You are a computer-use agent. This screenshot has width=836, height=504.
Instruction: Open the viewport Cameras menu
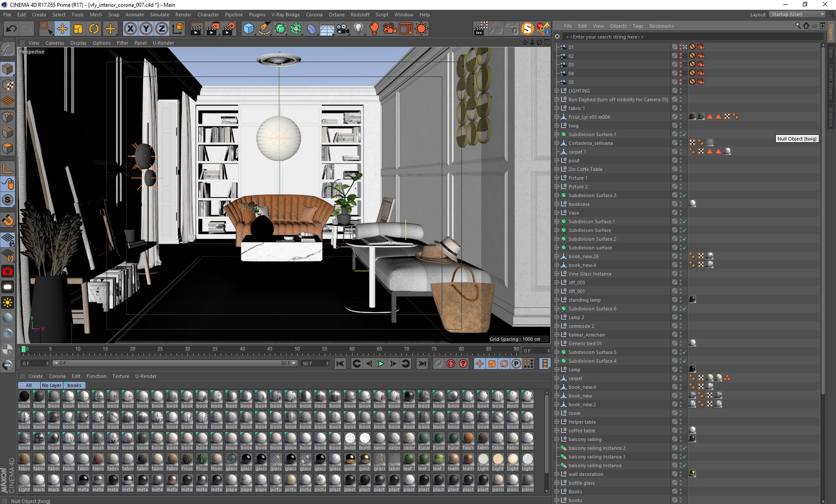tap(55, 43)
